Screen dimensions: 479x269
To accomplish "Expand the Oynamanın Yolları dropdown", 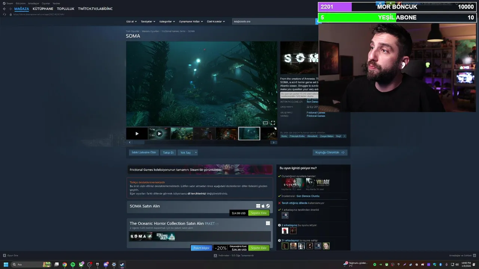I will 191,21.
